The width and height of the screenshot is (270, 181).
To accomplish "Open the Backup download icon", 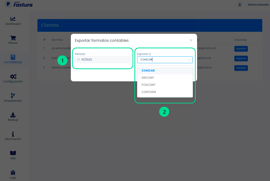I will coord(13,115).
